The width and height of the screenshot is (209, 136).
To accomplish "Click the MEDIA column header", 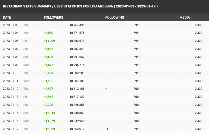I will 185,18.
